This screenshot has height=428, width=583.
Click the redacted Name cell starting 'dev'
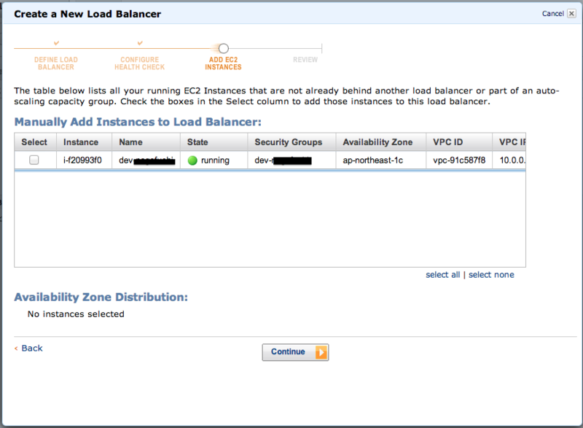point(146,160)
